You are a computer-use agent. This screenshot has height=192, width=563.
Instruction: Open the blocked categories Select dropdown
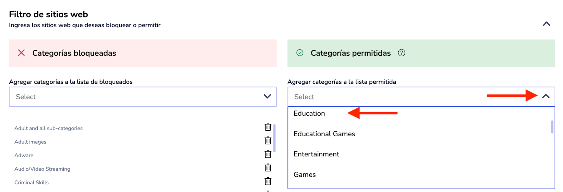click(143, 97)
